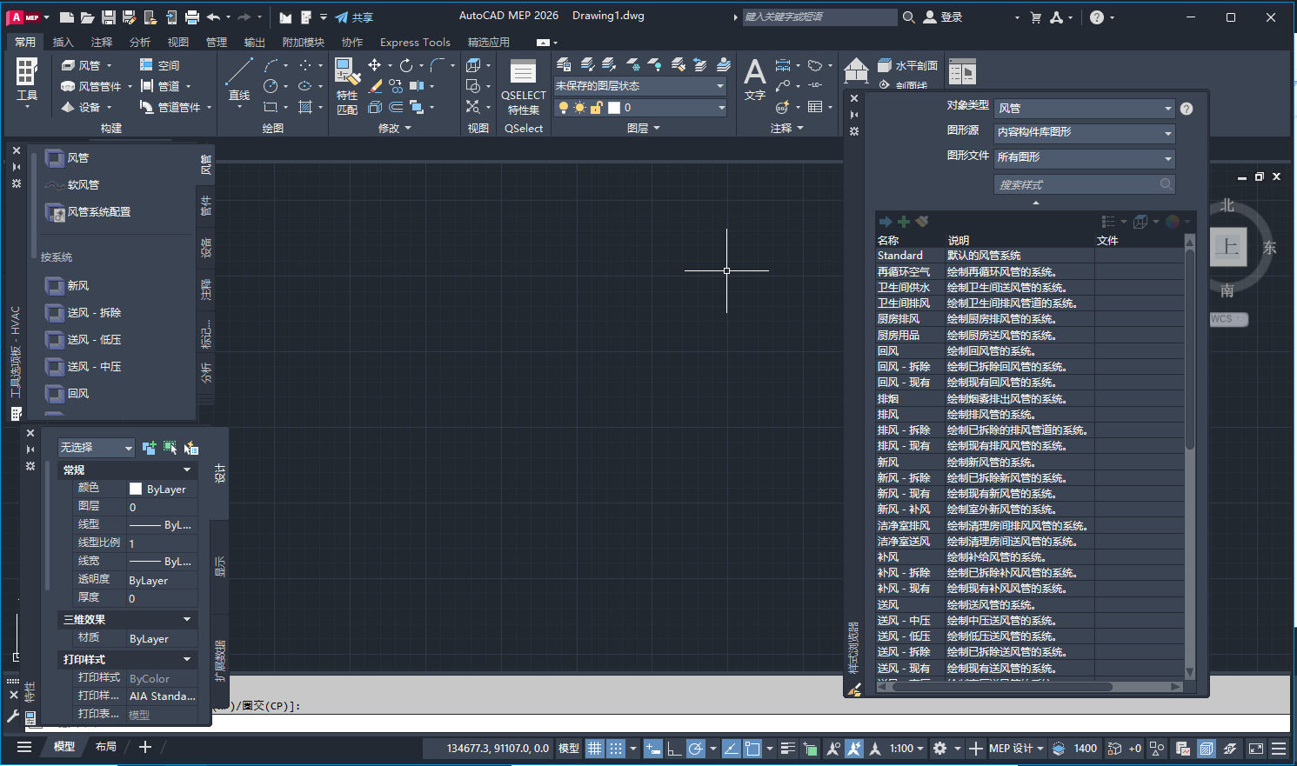Click the 搜索样式 search input field
Screen dimensions: 1297x766
1079,184
